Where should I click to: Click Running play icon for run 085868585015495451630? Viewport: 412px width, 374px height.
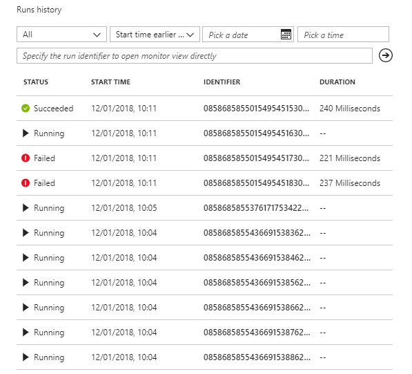coord(26,133)
